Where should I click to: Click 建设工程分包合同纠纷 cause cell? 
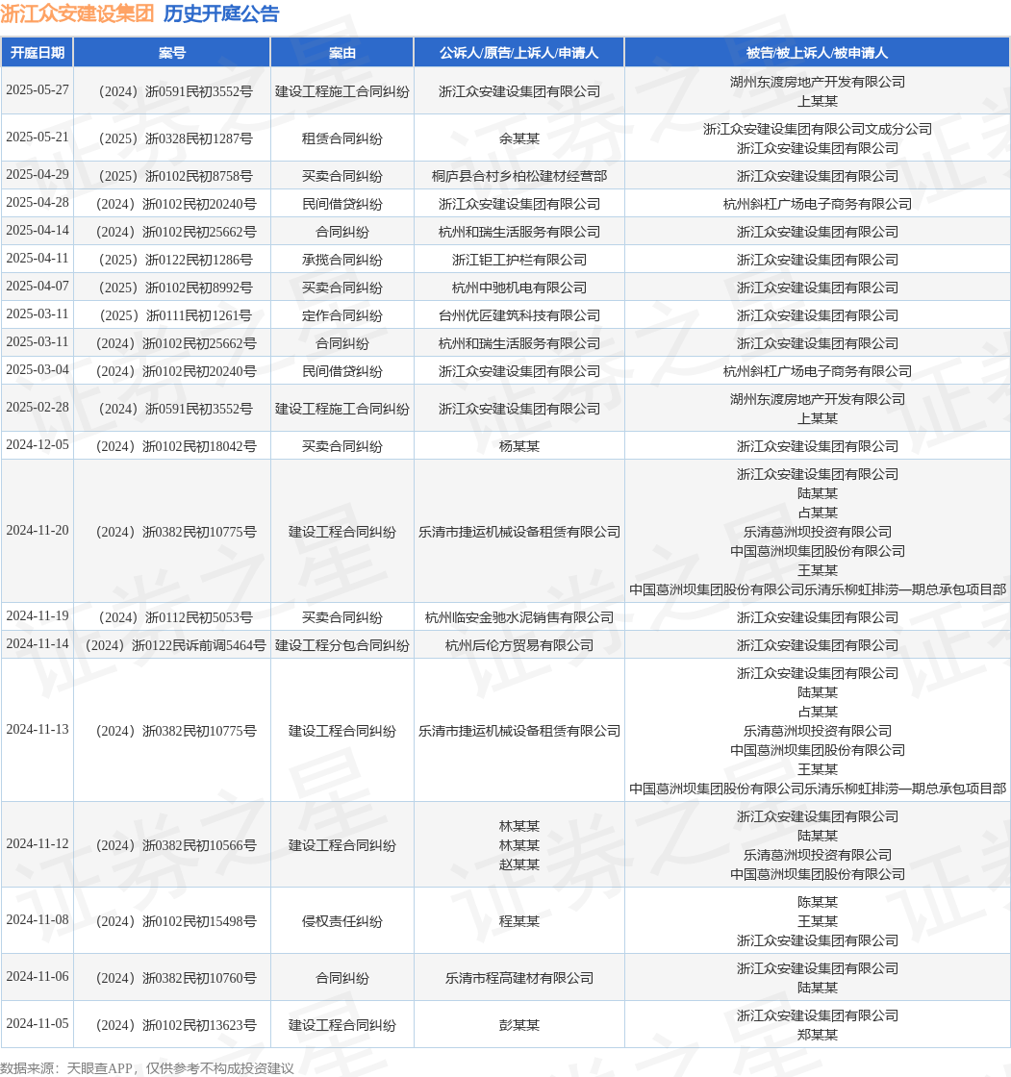pyautogui.click(x=342, y=645)
